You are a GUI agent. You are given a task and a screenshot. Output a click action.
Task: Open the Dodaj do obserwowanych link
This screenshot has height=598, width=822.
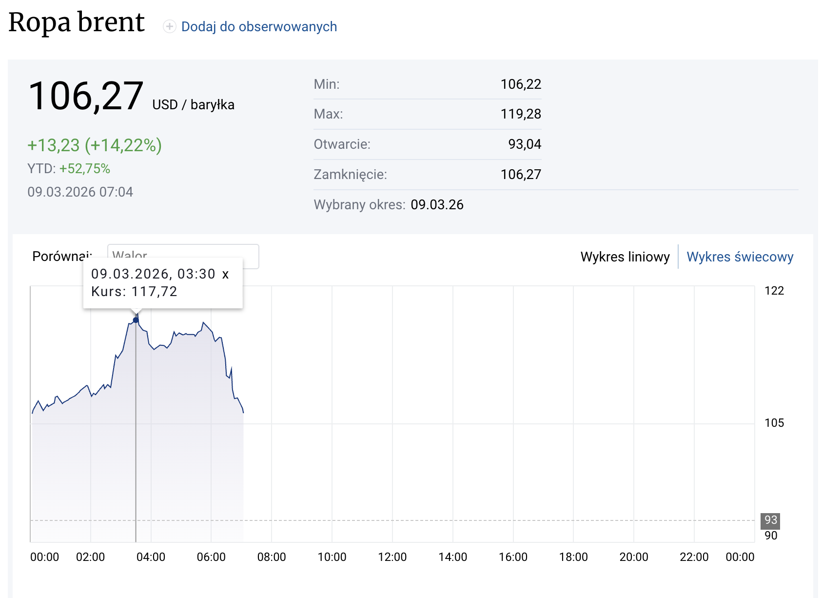tap(259, 26)
